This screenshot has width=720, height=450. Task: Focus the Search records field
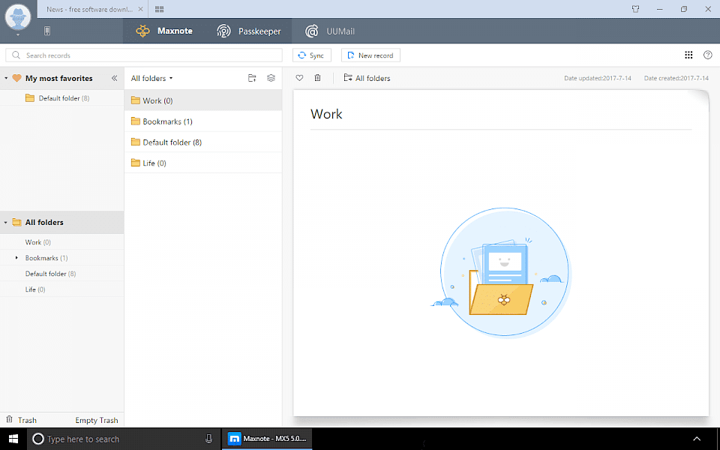point(144,55)
